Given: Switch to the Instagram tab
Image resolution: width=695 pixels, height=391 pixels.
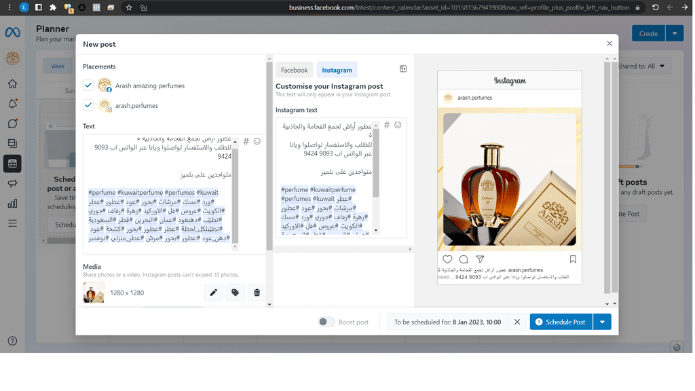Looking at the screenshot, I should (337, 70).
